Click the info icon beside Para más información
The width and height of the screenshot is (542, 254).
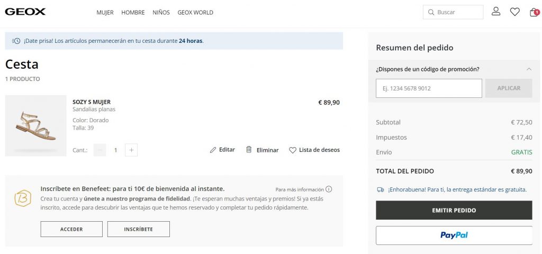(329, 189)
